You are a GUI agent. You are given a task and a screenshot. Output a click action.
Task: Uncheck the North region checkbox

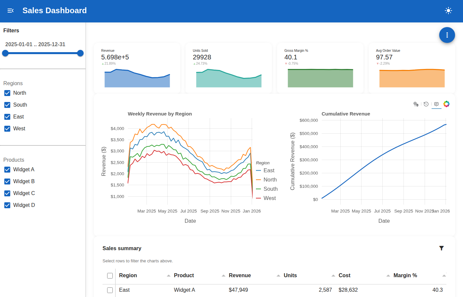point(7,93)
